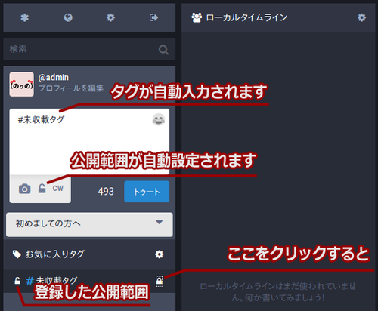Open ローカルタイムライン column settings gear
378x311 pixels.
pyautogui.click(x=361, y=17)
